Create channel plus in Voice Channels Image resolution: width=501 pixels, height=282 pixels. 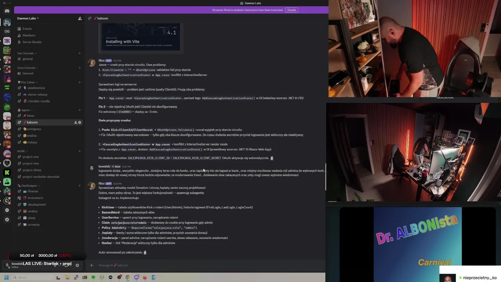79,68
